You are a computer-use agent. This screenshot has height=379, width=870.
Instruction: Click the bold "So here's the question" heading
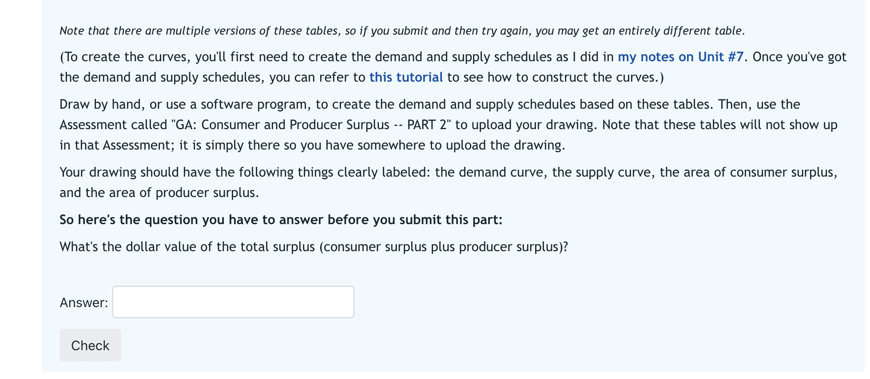coord(281,220)
